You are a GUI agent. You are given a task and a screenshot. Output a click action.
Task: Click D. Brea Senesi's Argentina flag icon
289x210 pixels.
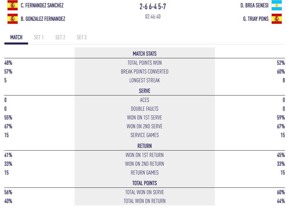(x=276, y=5)
